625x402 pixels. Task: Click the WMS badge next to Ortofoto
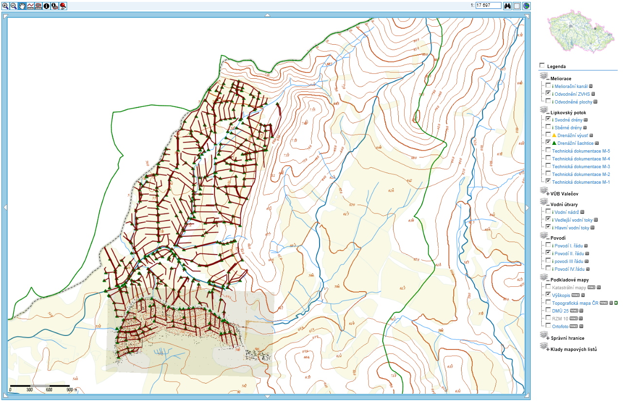tap(573, 326)
